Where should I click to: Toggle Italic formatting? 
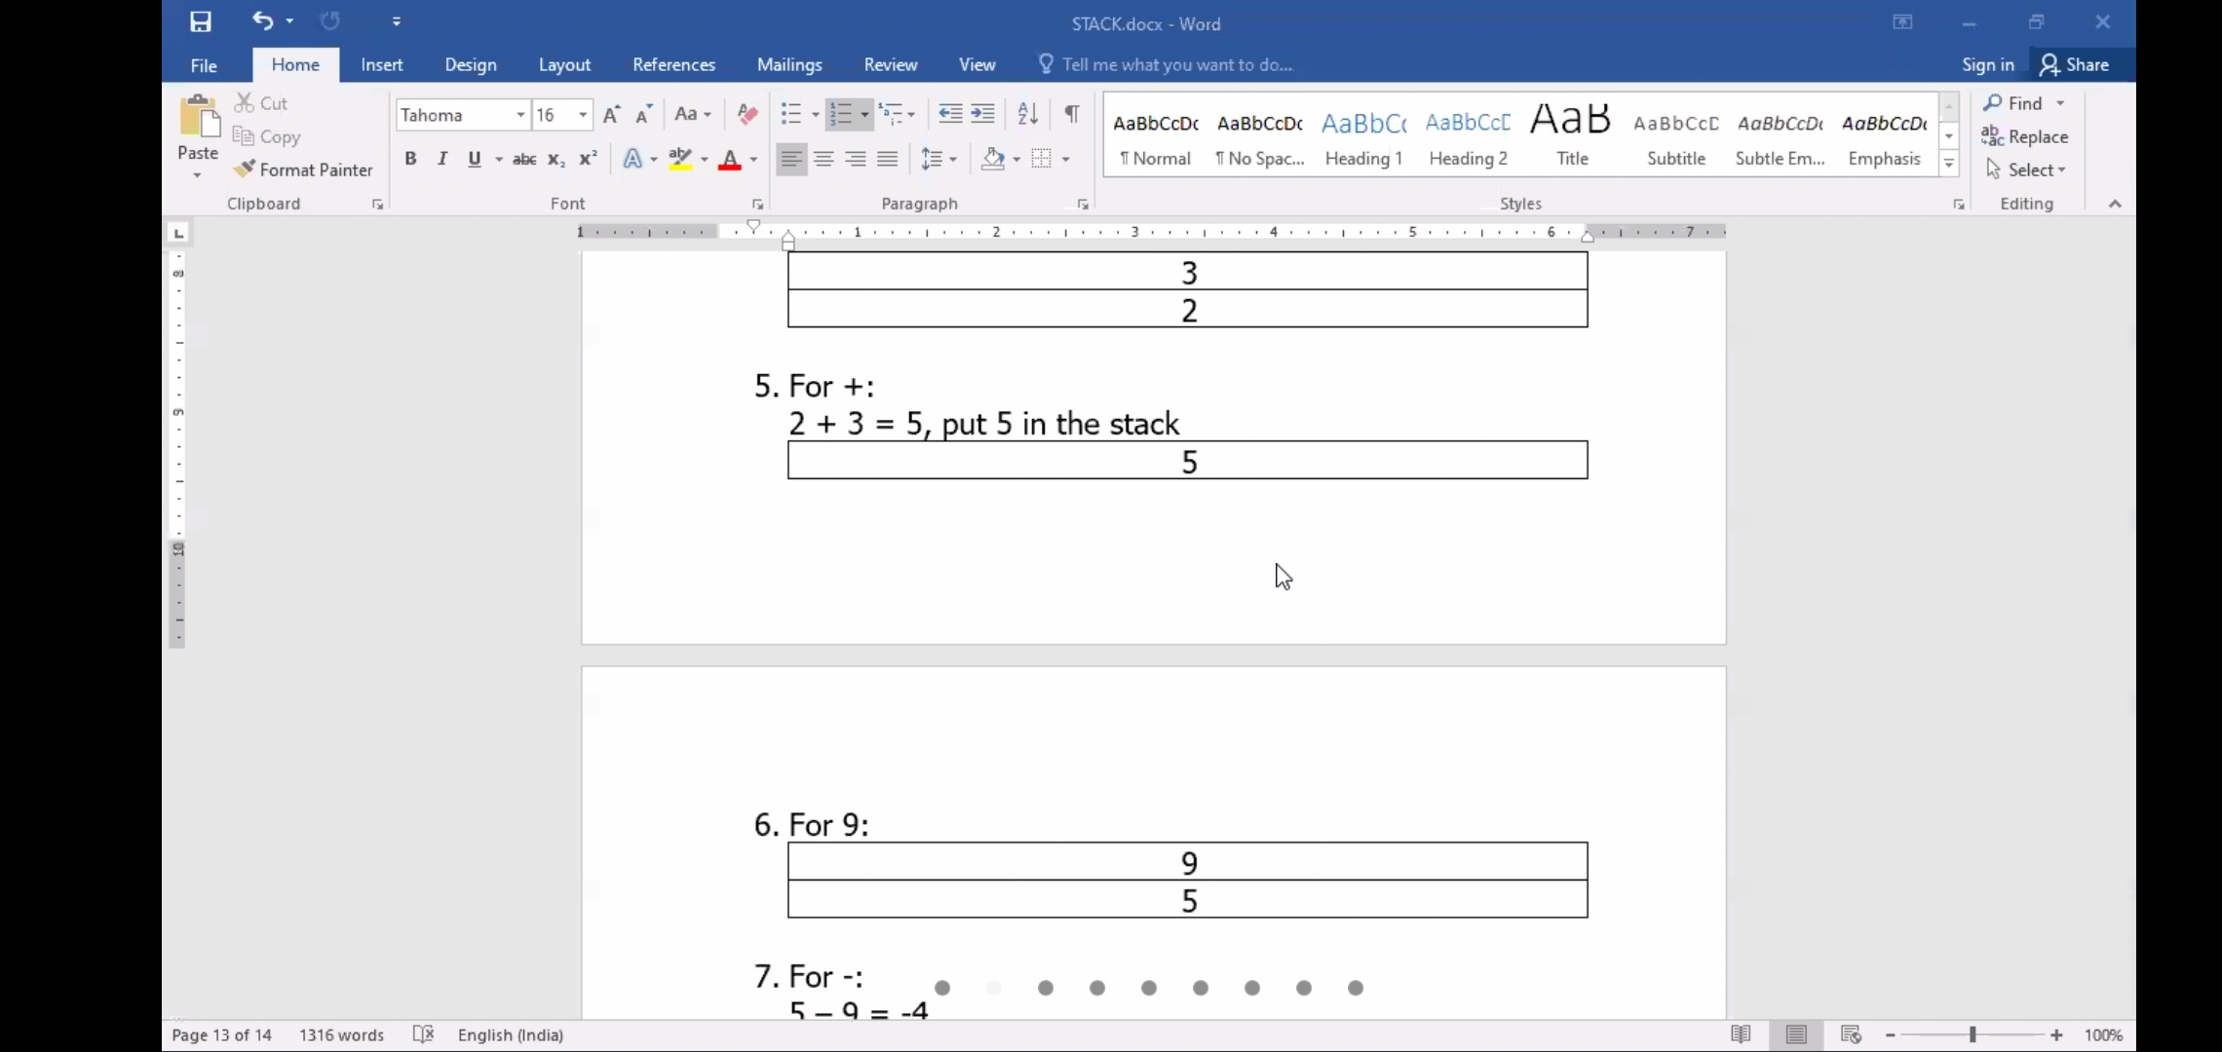[x=442, y=159]
